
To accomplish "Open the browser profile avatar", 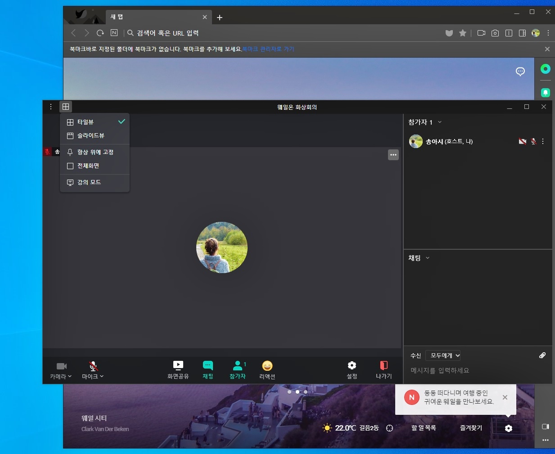I will [x=536, y=33].
